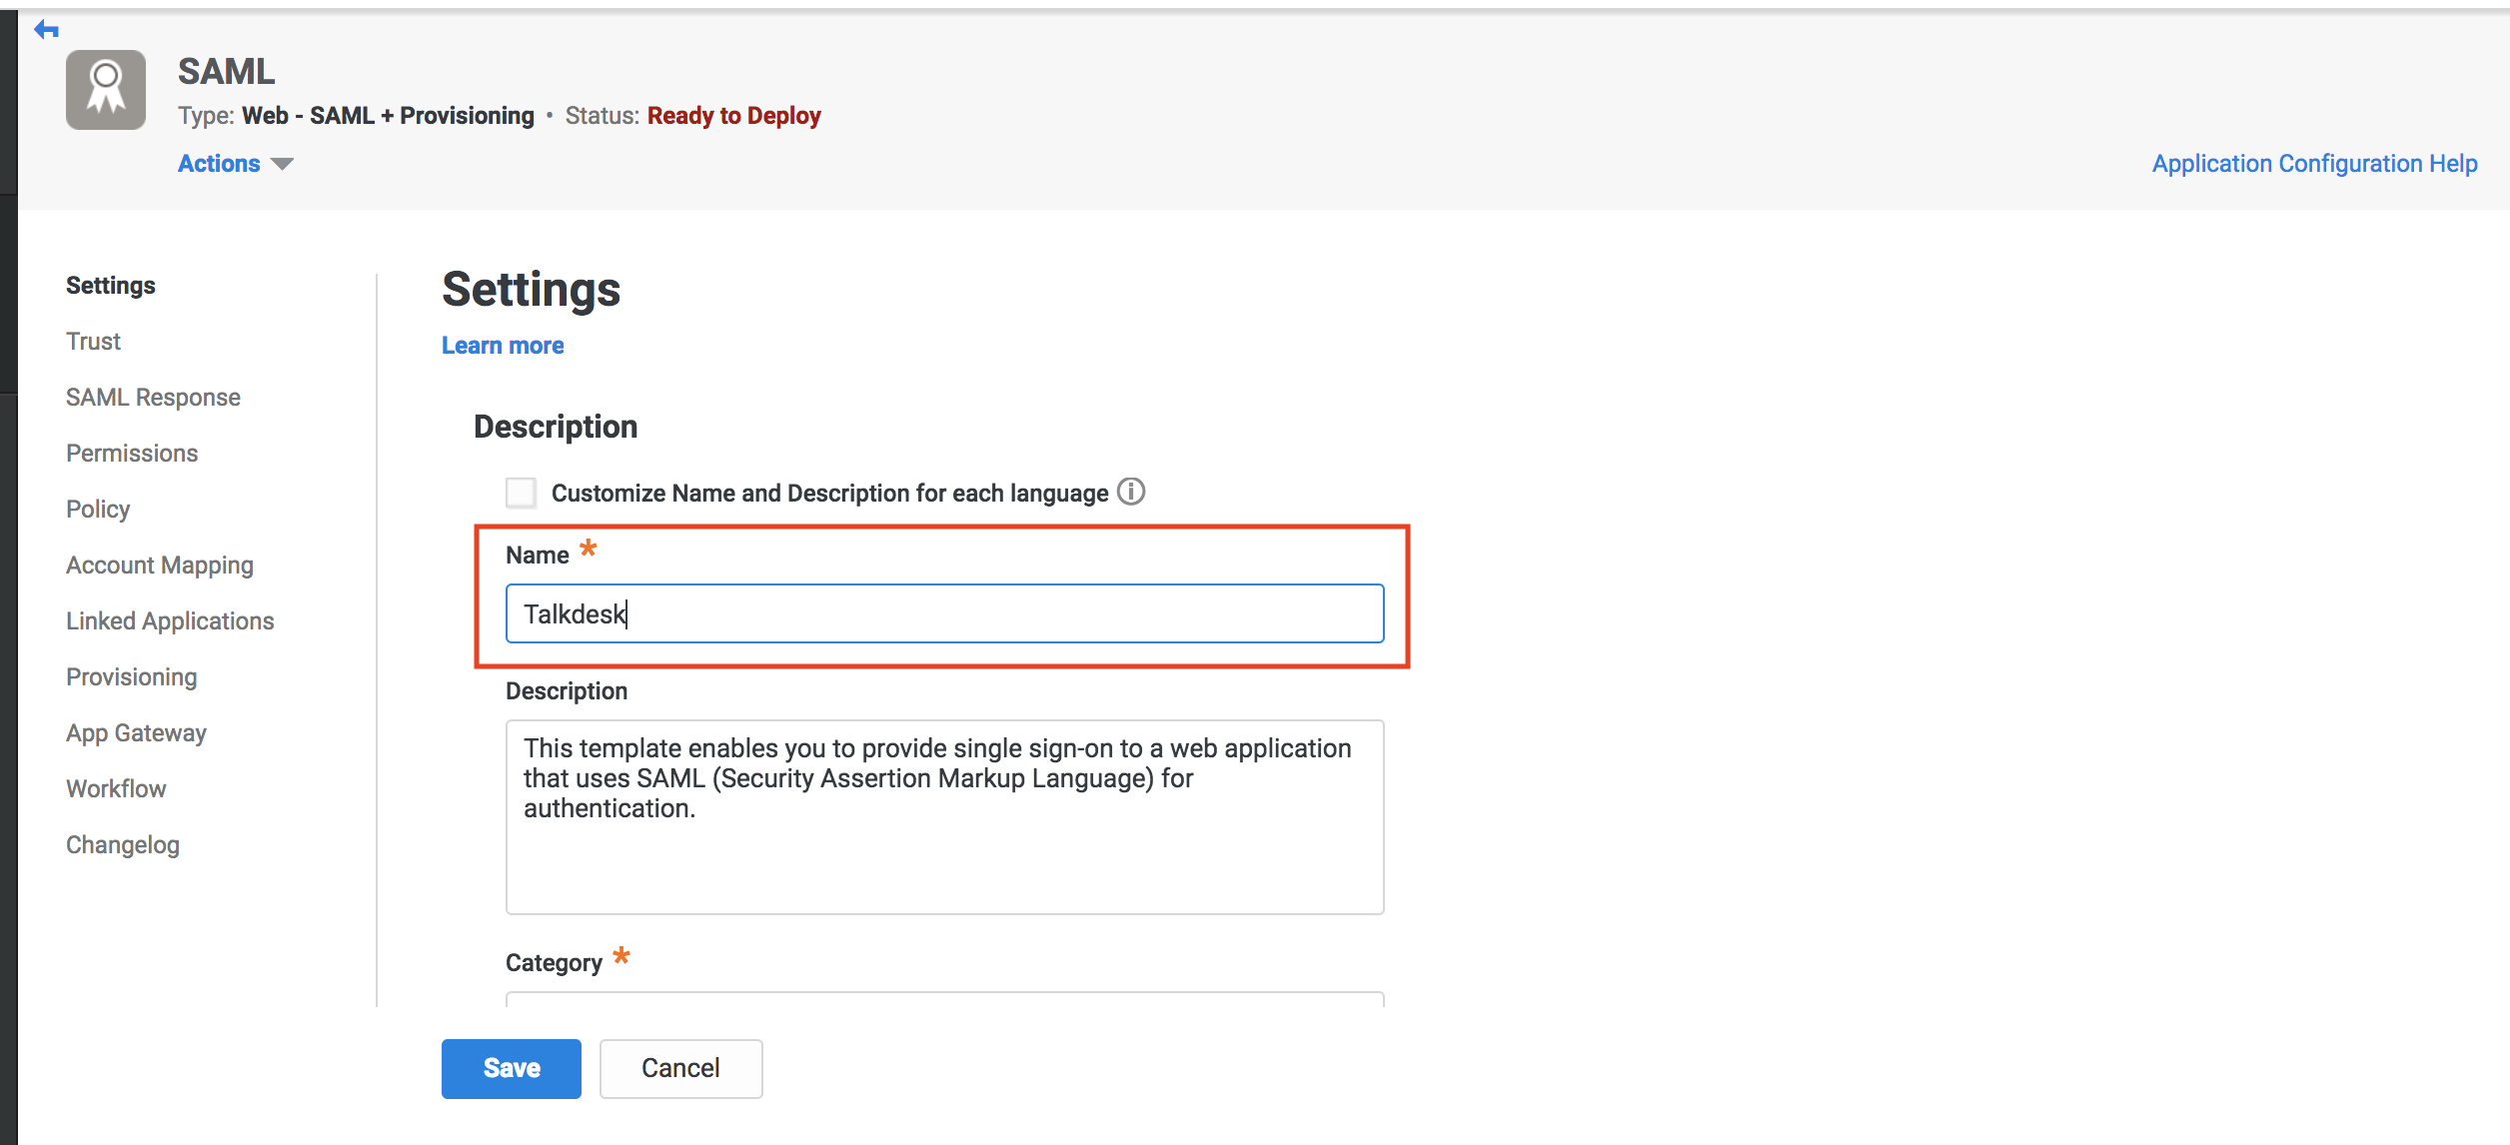Open the Provisioning section
Image resolution: width=2510 pixels, height=1145 pixels.
132,677
